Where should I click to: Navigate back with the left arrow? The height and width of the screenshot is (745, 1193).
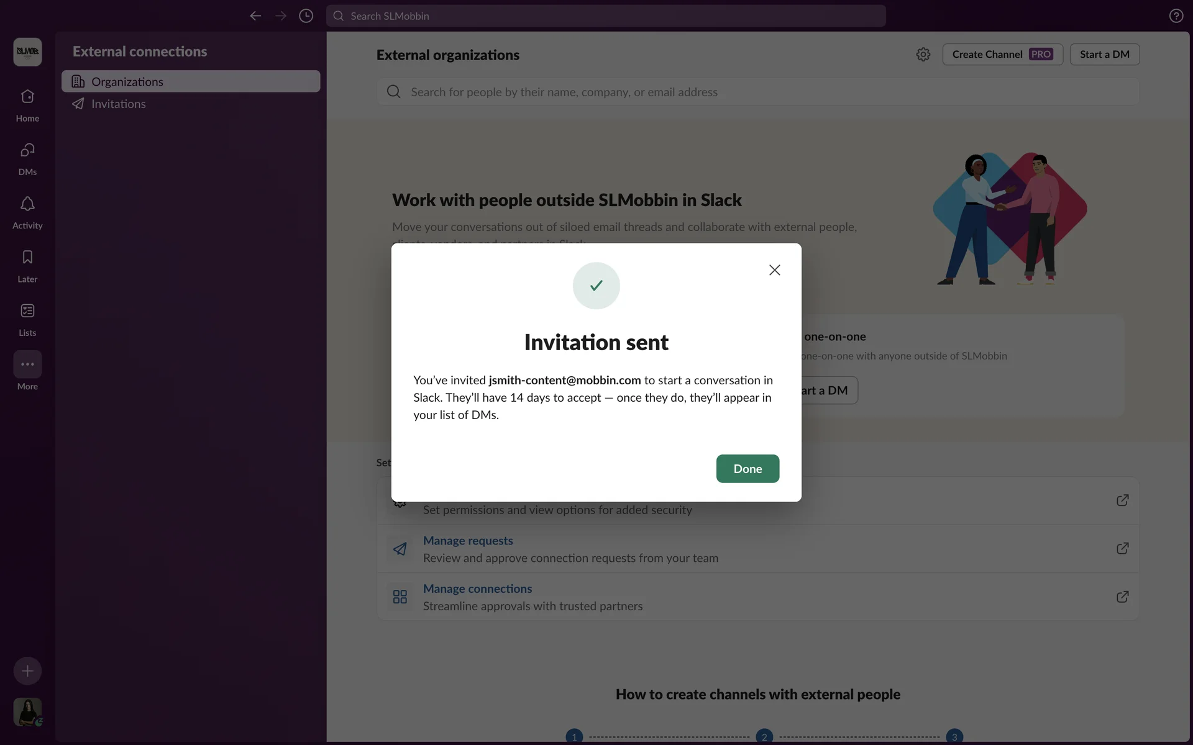[x=255, y=16]
